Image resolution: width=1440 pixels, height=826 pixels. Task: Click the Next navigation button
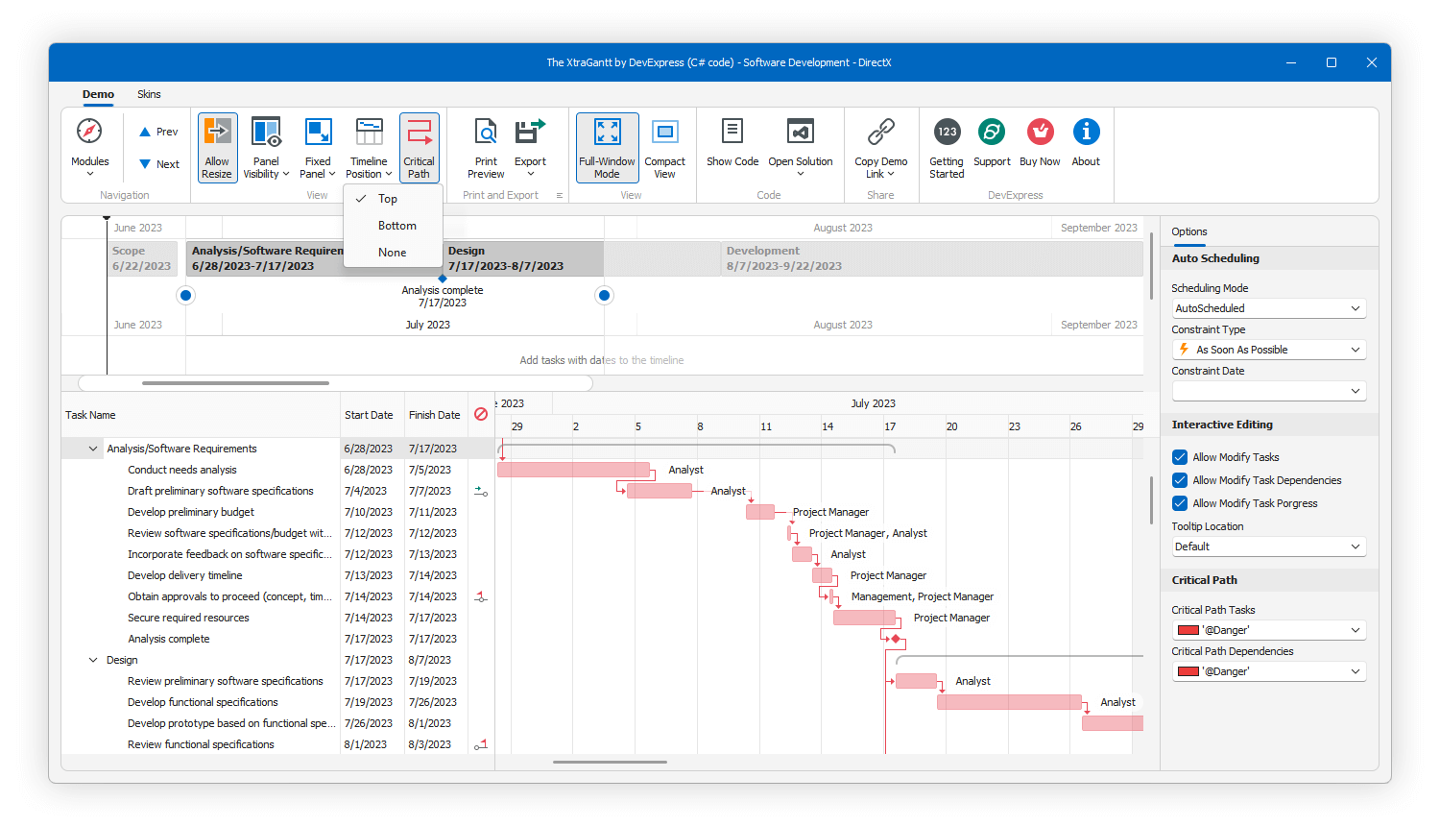[x=156, y=163]
